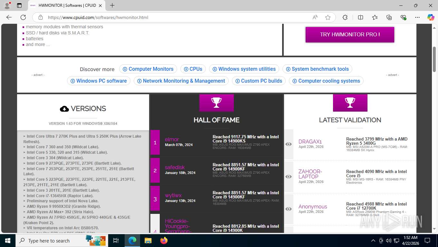Click the eye icon next to DRAGAX1

click(x=289, y=144)
